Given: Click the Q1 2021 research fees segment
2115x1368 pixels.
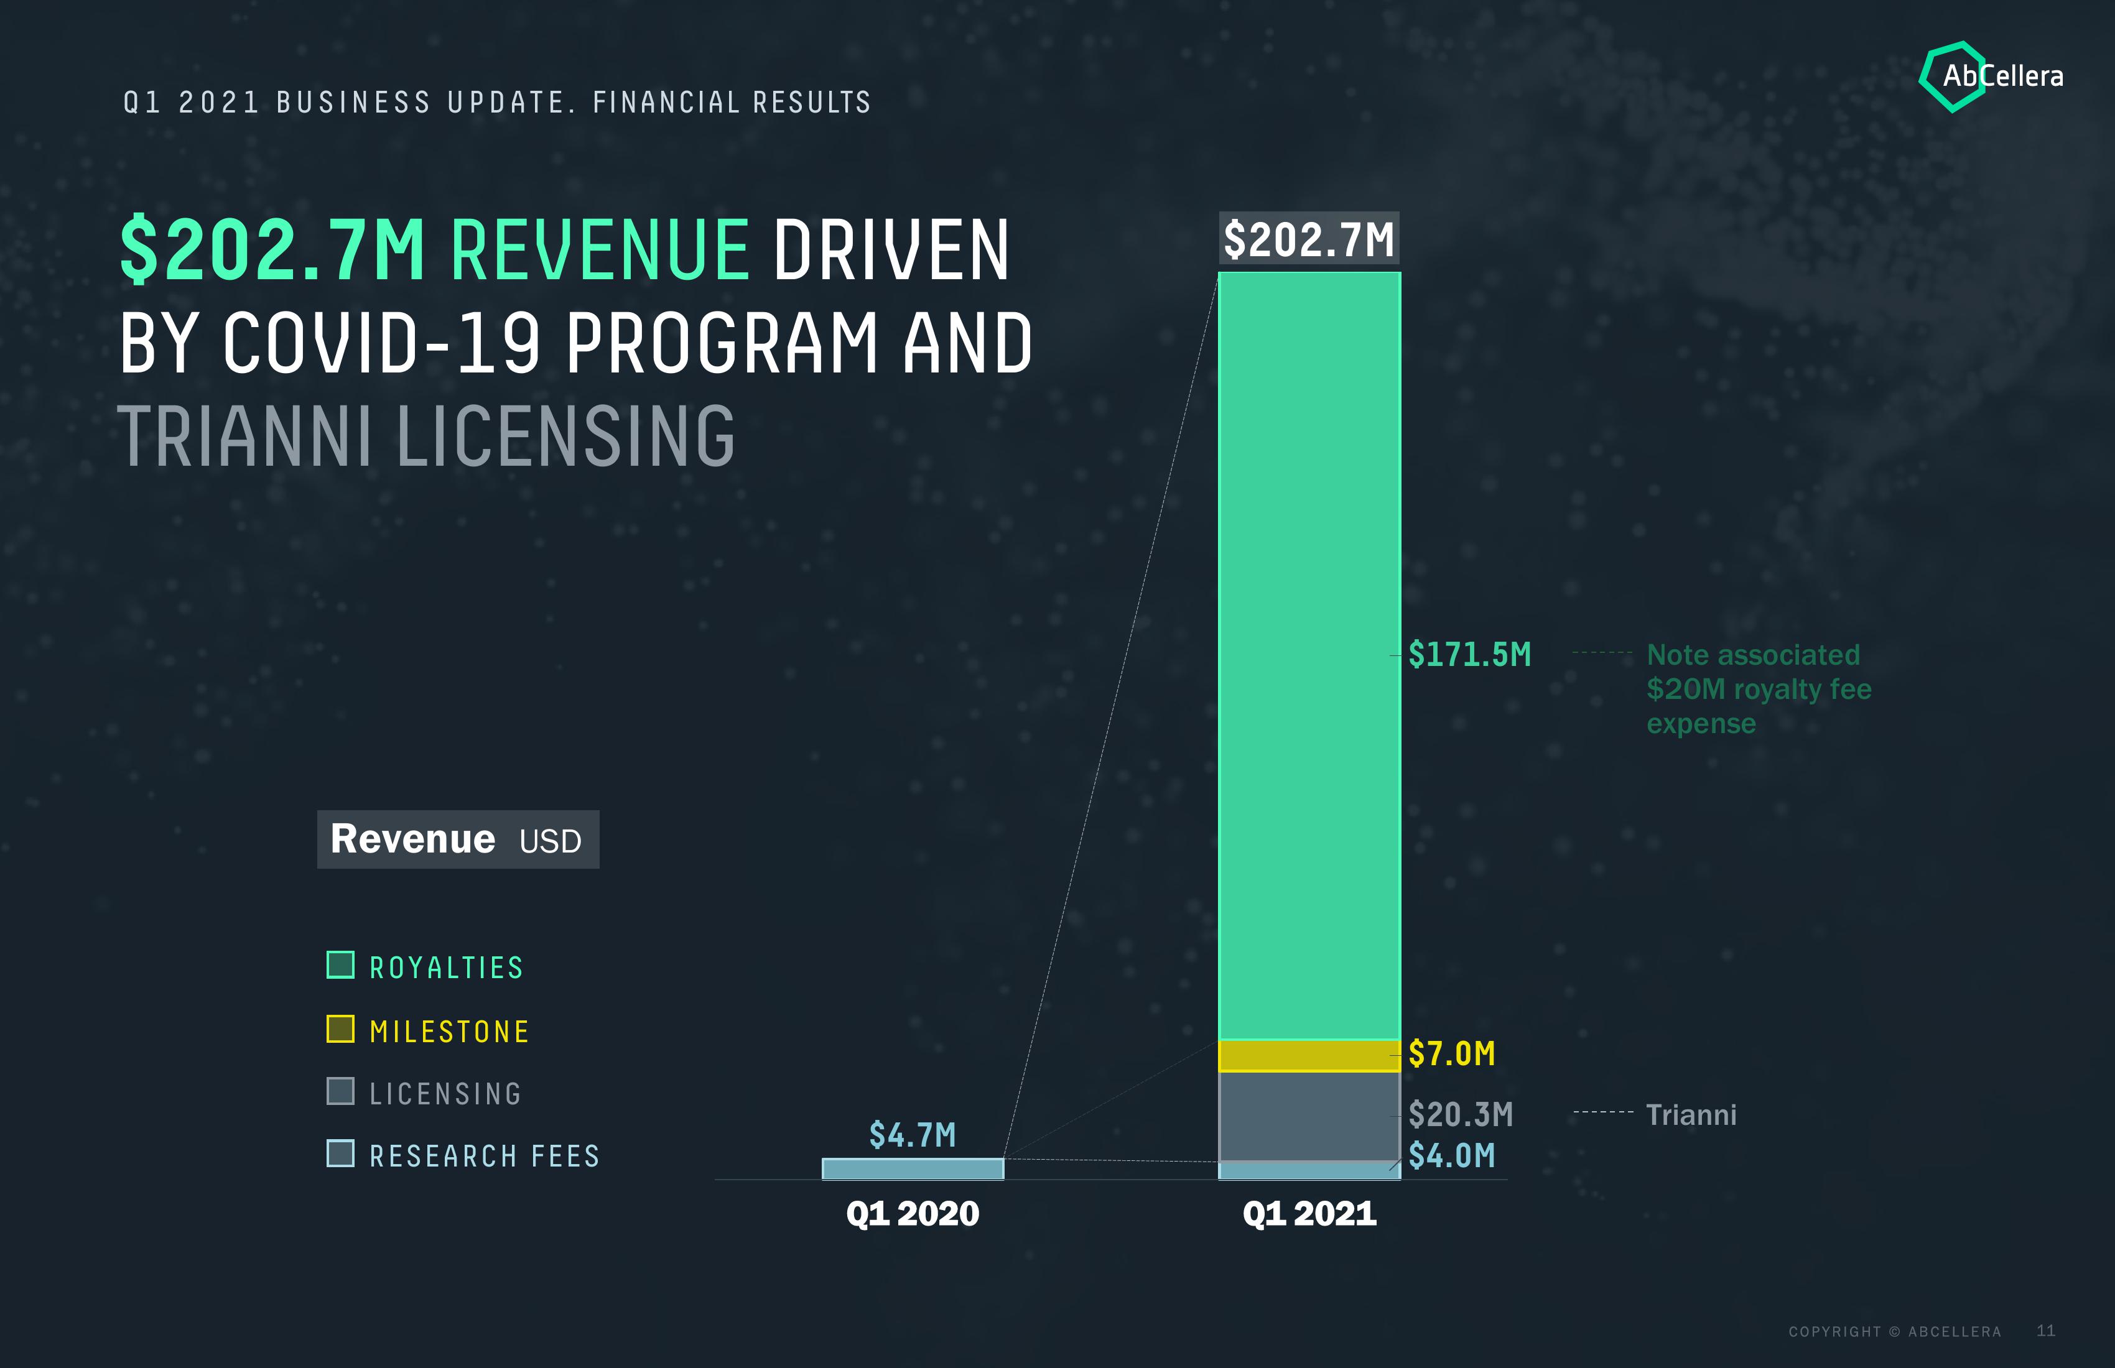Looking at the screenshot, I should coord(1309,1171).
